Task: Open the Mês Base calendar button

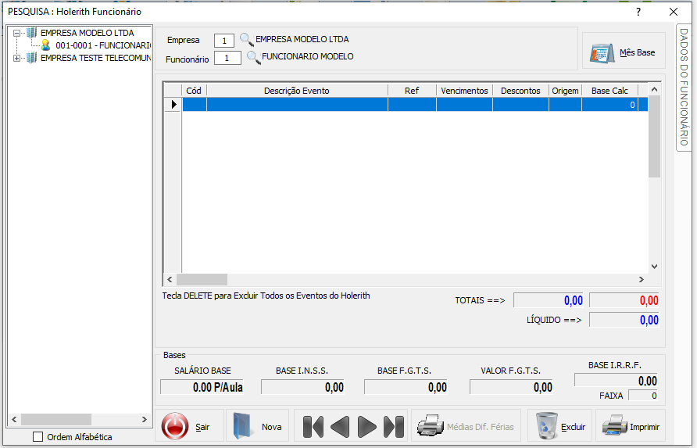Action: pyautogui.click(x=624, y=52)
